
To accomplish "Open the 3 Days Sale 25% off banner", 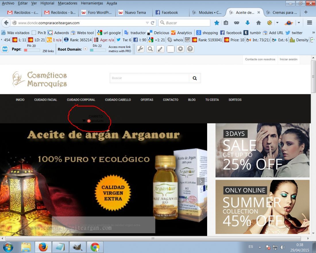I will coord(262,150).
